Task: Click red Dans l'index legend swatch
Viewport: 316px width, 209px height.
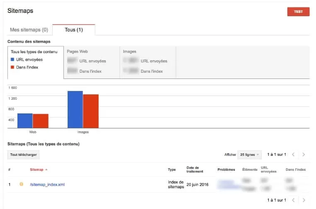Action: [x=12, y=67]
